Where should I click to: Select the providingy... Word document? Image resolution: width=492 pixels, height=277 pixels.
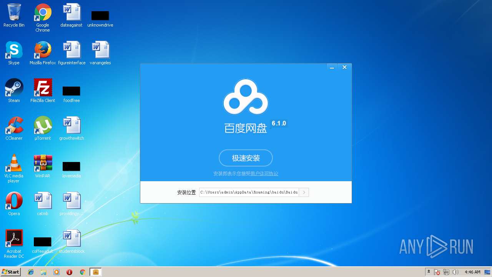71,204
